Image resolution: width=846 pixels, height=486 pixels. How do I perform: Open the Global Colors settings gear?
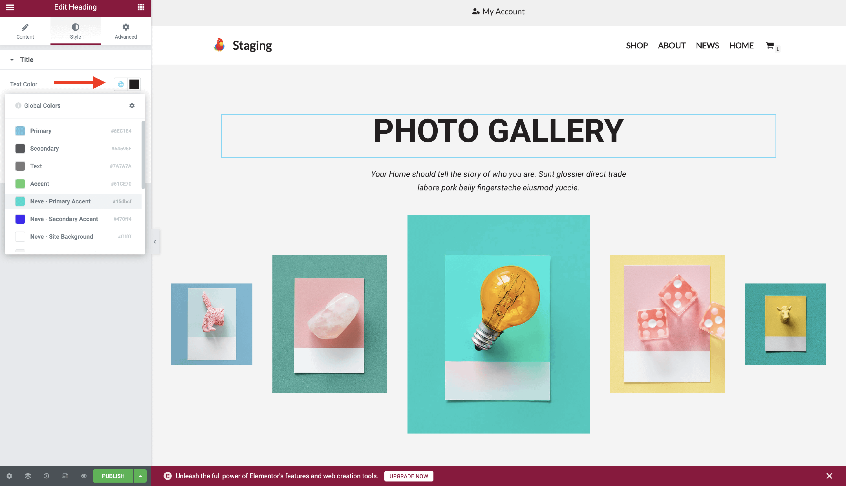pos(132,105)
